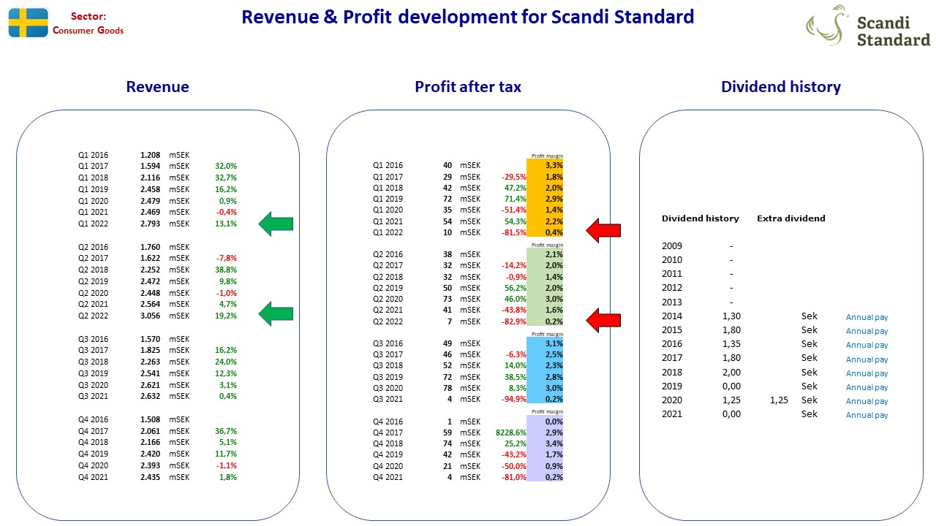Image resolution: width=936 pixels, height=526 pixels.
Task: Click the 2009 year row label
Action: coord(672,246)
